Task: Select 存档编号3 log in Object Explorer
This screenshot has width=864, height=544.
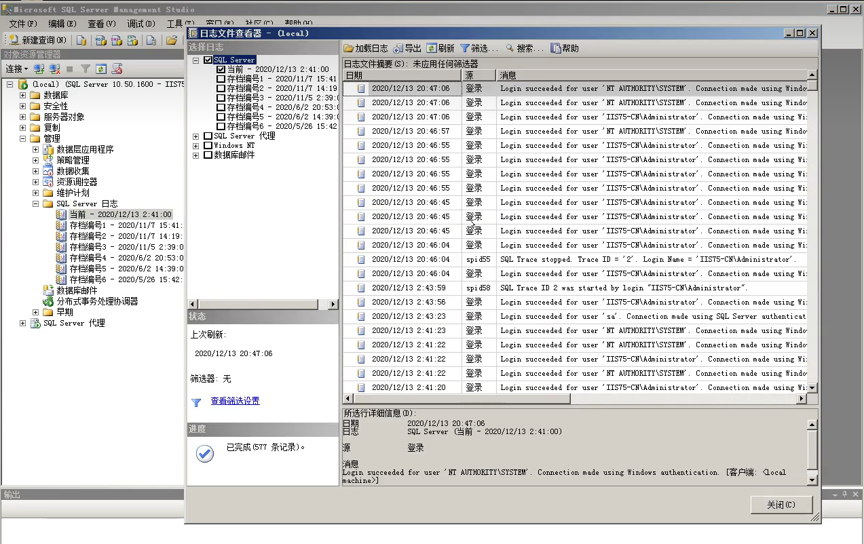Action: click(x=126, y=247)
